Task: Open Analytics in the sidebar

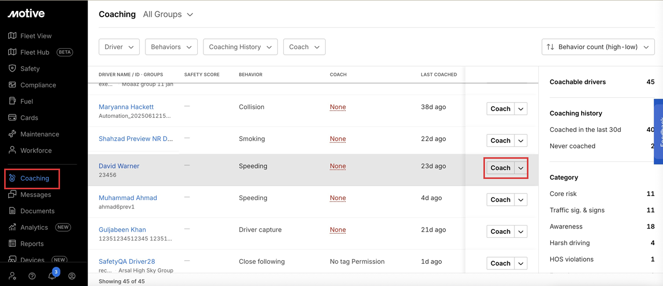Action: pos(34,228)
